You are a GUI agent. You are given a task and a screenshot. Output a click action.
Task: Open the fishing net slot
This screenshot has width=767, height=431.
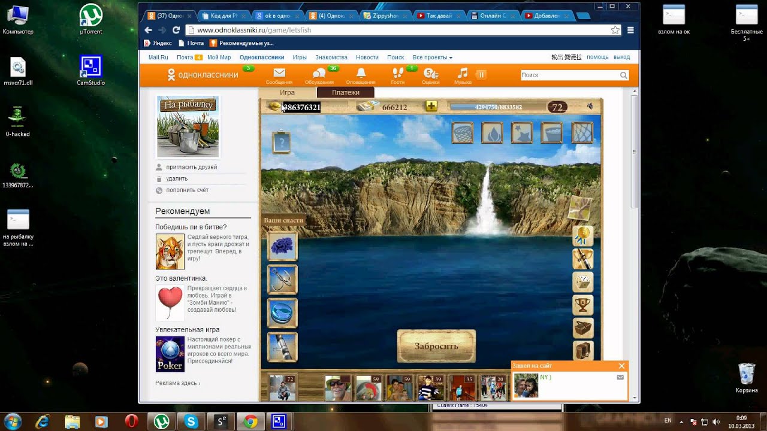pyautogui.click(x=581, y=133)
